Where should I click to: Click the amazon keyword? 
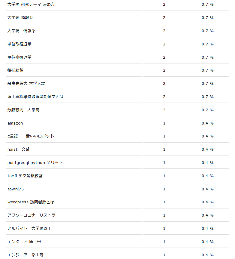[15, 123]
